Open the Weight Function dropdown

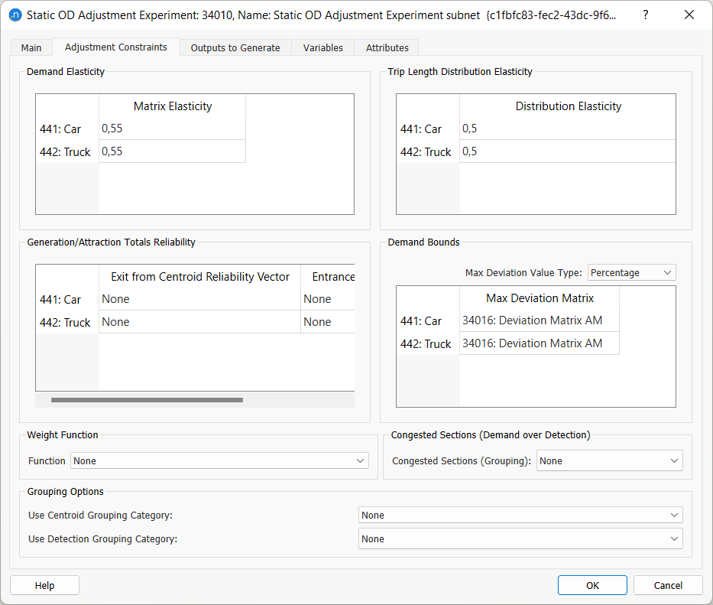point(219,461)
